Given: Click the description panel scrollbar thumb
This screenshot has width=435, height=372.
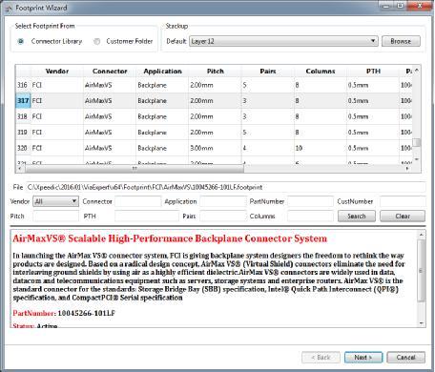Looking at the screenshot, I should point(422,271).
